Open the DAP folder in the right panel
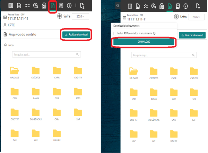Image resolution: width=208 pixels, height=153 pixels. pos(133,136)
